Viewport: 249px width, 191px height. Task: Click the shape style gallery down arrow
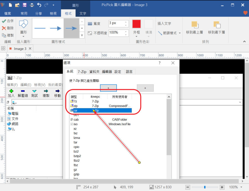pyautogui.click(x=82, y=28)
